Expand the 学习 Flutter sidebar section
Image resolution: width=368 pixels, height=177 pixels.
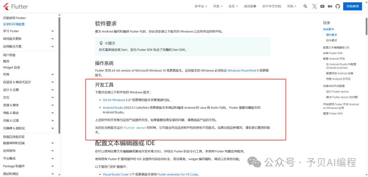29,31
